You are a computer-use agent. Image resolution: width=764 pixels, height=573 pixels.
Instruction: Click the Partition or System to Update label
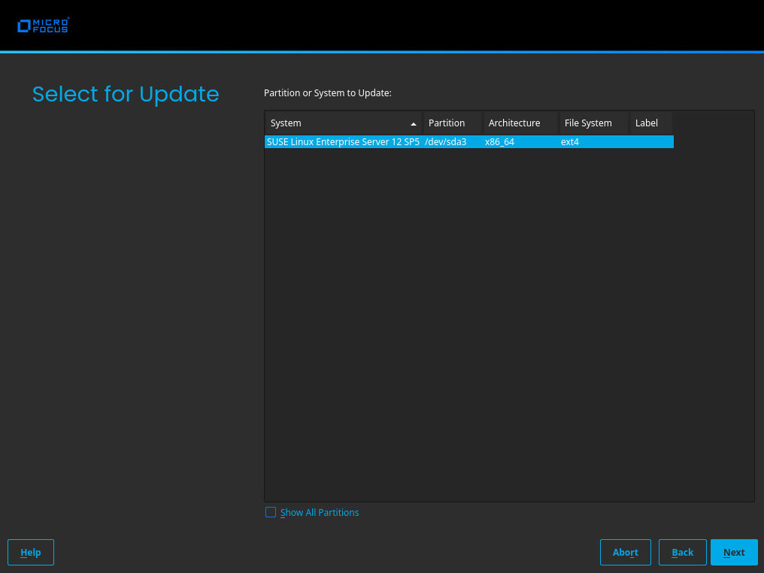coord(328,93)
